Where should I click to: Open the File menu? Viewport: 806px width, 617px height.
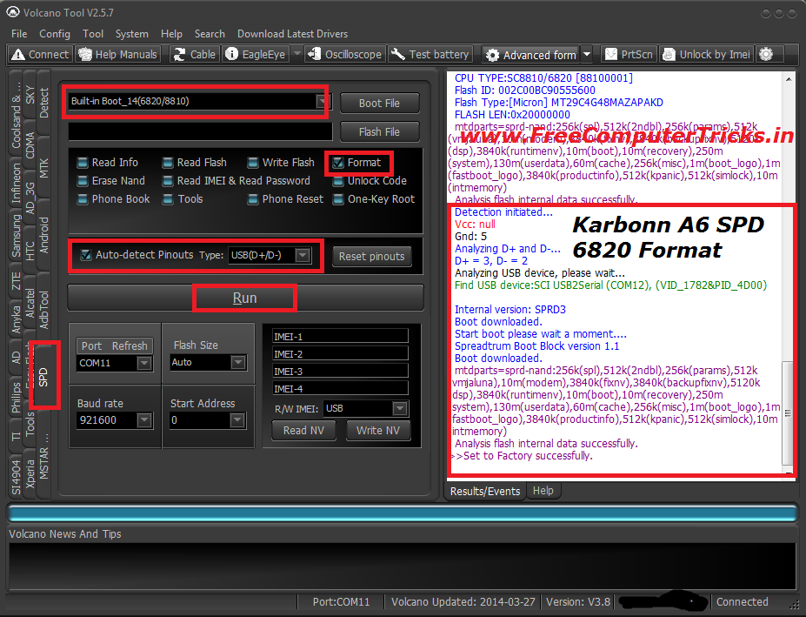(x=19, y=34)
